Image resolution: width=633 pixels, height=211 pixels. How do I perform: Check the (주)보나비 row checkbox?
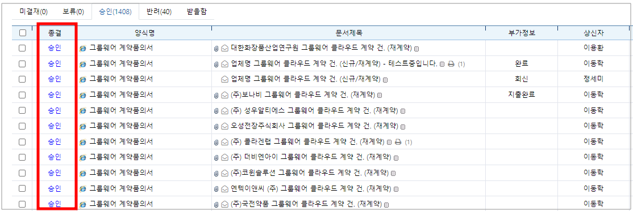(22, 95)
